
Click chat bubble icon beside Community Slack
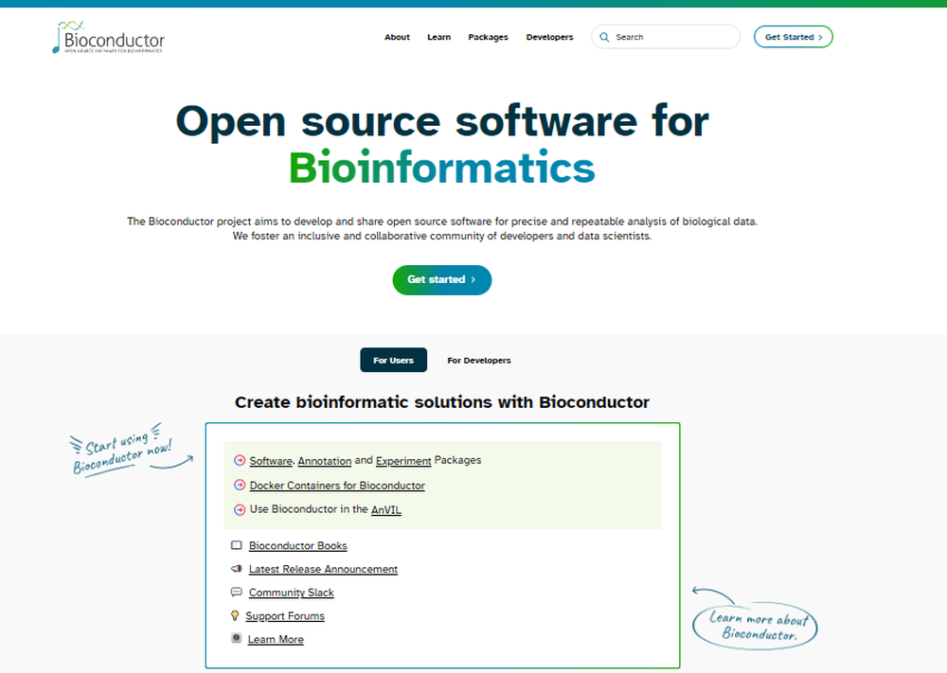[x=237, y=593]
